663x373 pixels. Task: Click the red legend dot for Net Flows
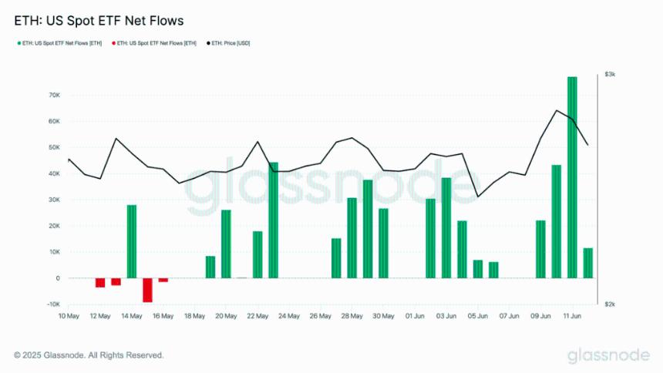114,43
